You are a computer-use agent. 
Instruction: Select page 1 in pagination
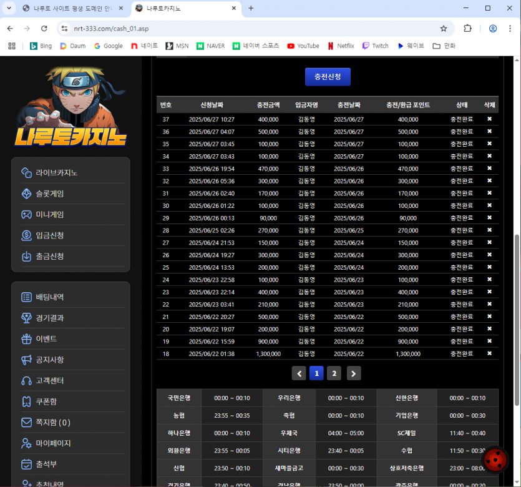point(316,373)
